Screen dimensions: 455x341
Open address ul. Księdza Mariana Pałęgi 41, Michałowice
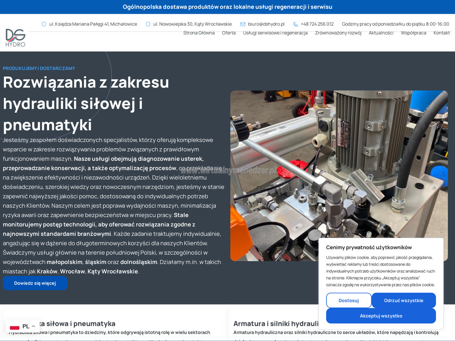click(93, 24)
